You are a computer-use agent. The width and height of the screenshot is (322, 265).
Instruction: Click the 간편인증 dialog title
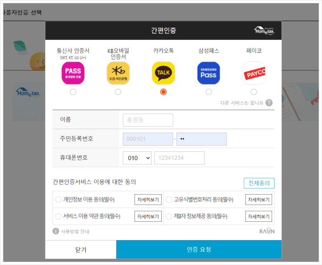pyautogui.click(x=163, y=30)
